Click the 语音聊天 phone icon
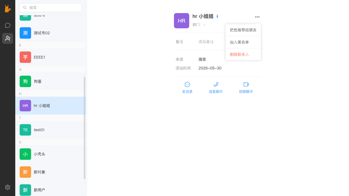This screenshot has width=349, height=196. coord(216,84)
